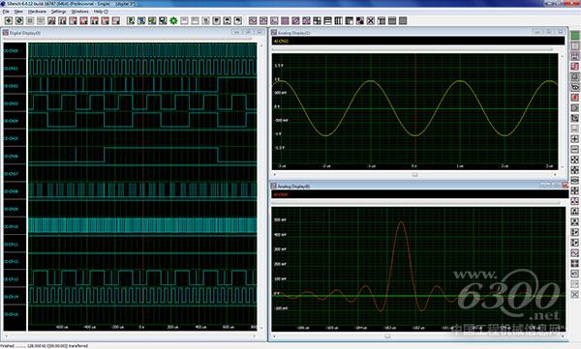Image resolution: width=581 pixels, height=349 pixels.
Task: Click the Help menu item
Action: 101,12
